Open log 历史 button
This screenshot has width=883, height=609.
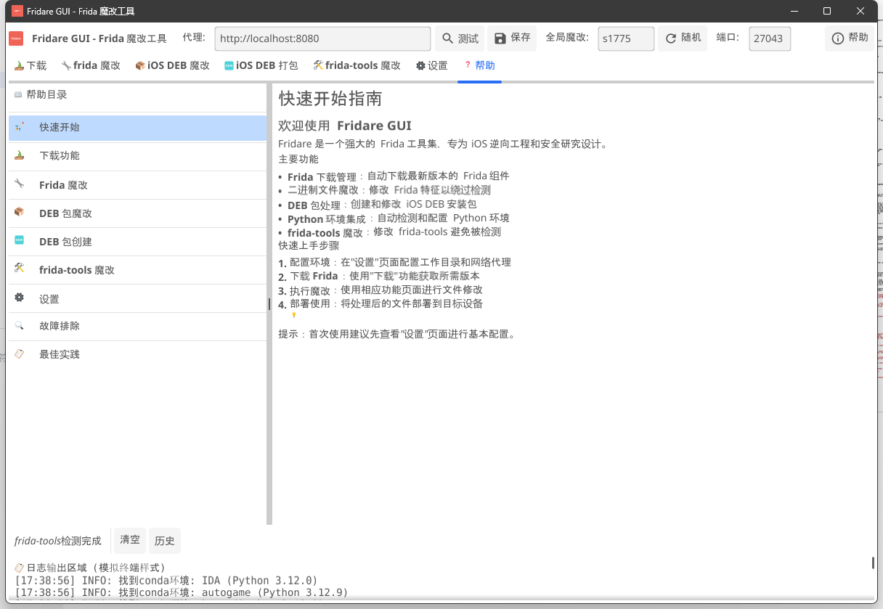click(x=165, y=540)
